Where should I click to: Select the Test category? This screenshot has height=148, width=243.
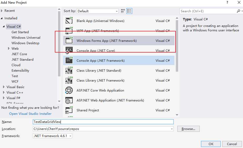coord(15,76)
